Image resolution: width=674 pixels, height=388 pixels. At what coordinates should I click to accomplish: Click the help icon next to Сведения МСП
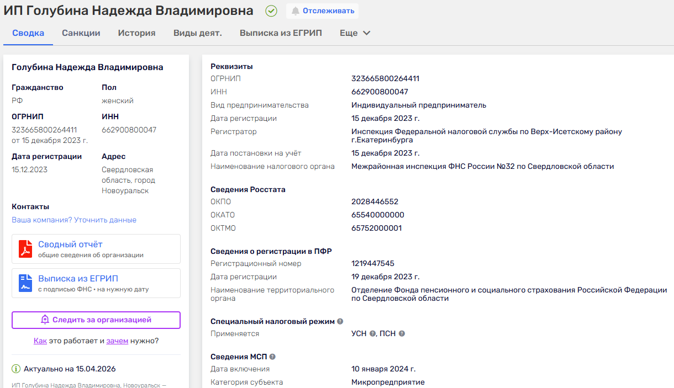tap(272, 357)
